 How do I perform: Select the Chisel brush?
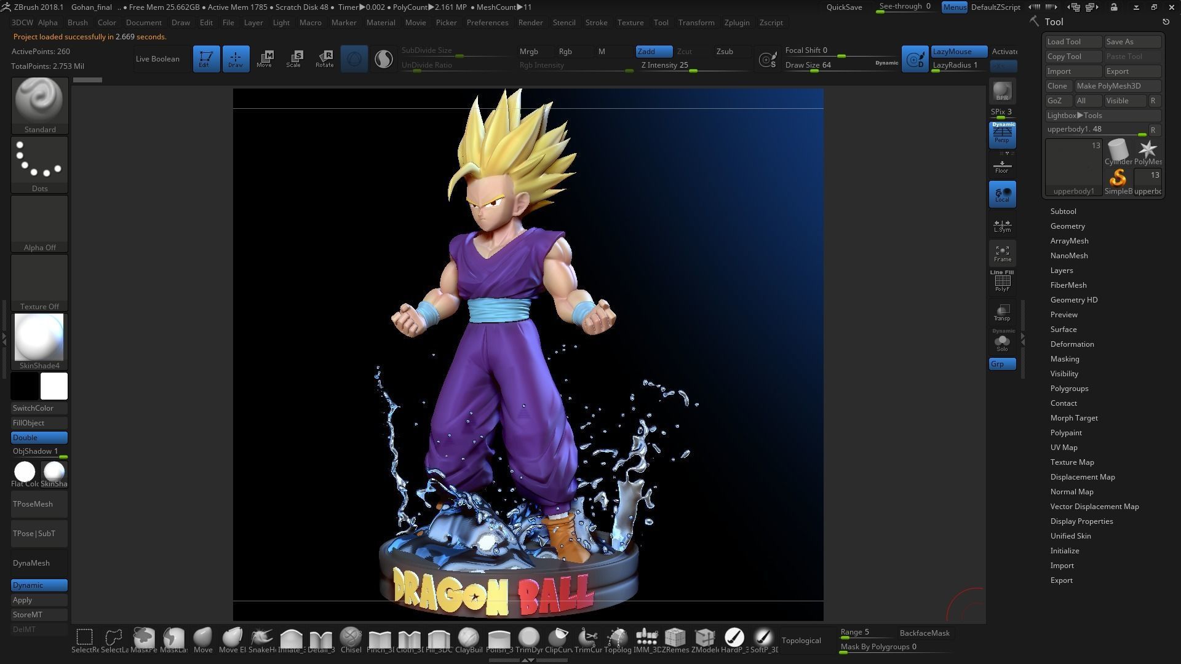click(x=351, y=640)
